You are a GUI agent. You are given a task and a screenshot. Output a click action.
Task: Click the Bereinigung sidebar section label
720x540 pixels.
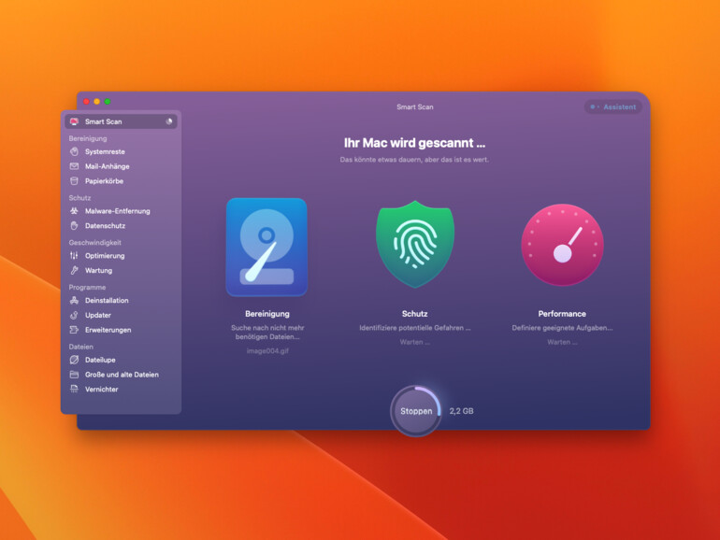pos(88,138)
